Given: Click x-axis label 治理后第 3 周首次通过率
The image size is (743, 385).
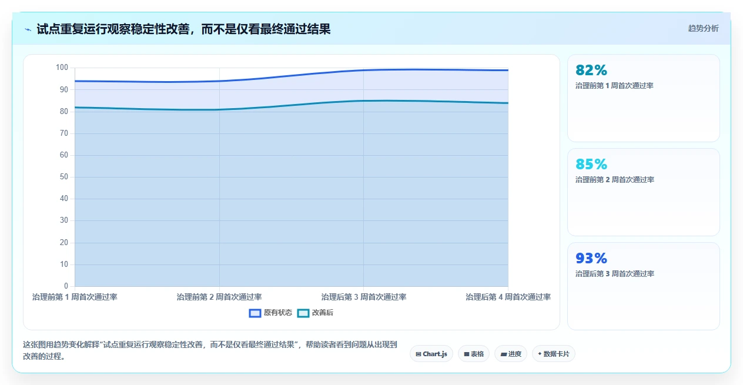Looking at the screenshot, I should (364, 297).
